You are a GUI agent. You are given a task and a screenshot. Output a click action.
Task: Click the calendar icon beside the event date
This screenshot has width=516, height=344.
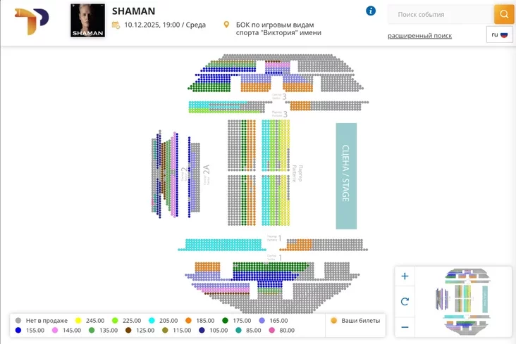click(x=116, y=25)
